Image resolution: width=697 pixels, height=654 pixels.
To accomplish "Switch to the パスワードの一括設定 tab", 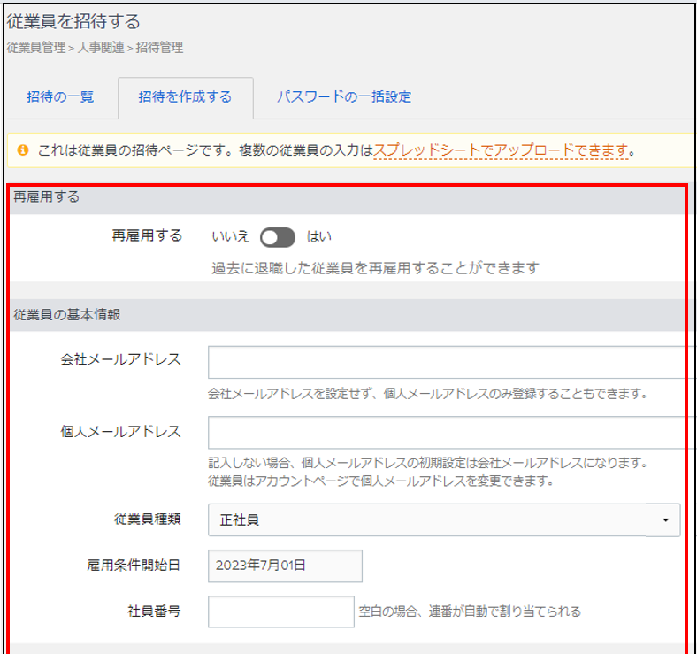I will 343,96.
